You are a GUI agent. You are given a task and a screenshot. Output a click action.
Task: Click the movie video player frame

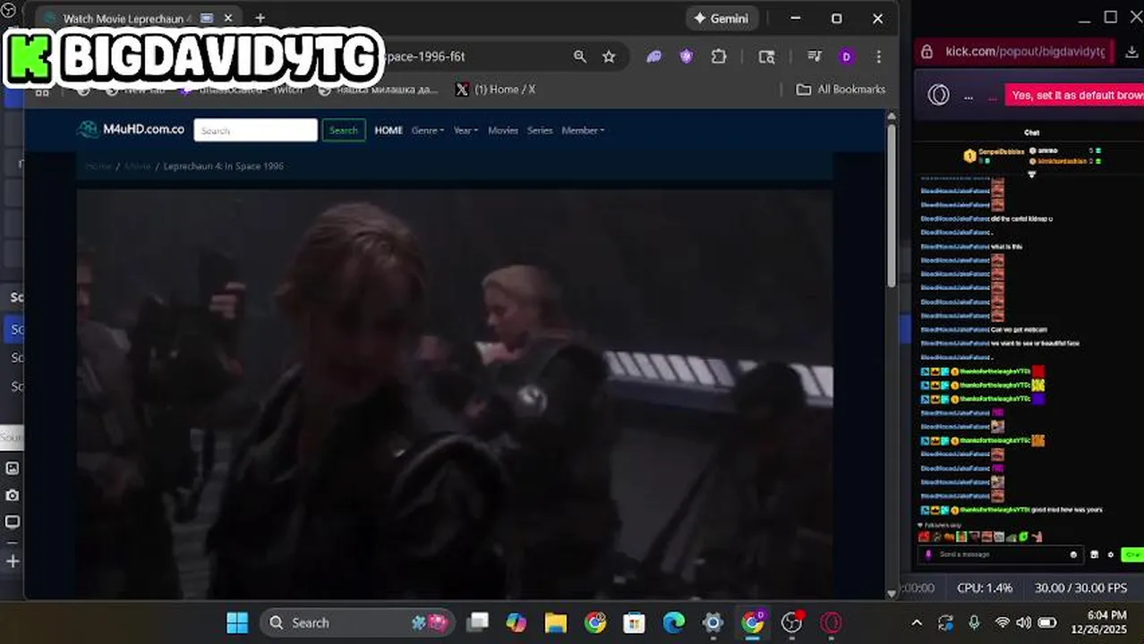[x=455, y=394]
